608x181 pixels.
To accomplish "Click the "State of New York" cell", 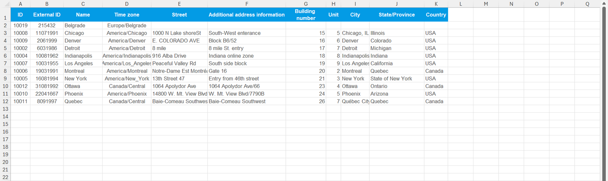I will click(397, 79).
